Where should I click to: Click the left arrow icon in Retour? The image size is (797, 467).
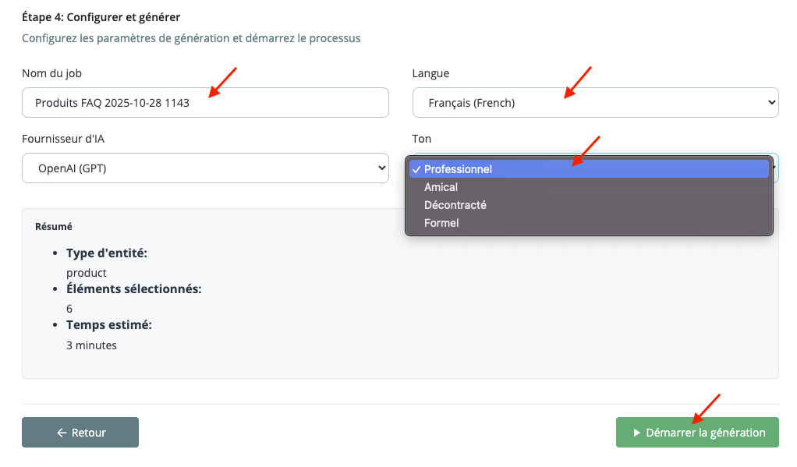[x=62, y=433]
